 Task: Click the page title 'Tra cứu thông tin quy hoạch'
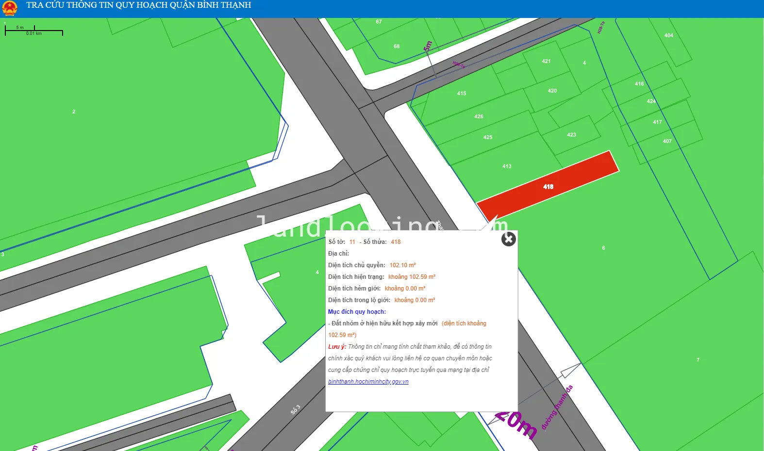(x=139, y=5)
